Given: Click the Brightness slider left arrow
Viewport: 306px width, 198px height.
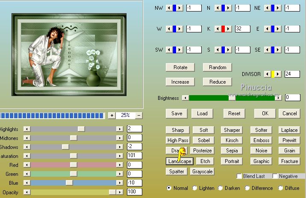Looking at the screenshot, I should 185,98.
